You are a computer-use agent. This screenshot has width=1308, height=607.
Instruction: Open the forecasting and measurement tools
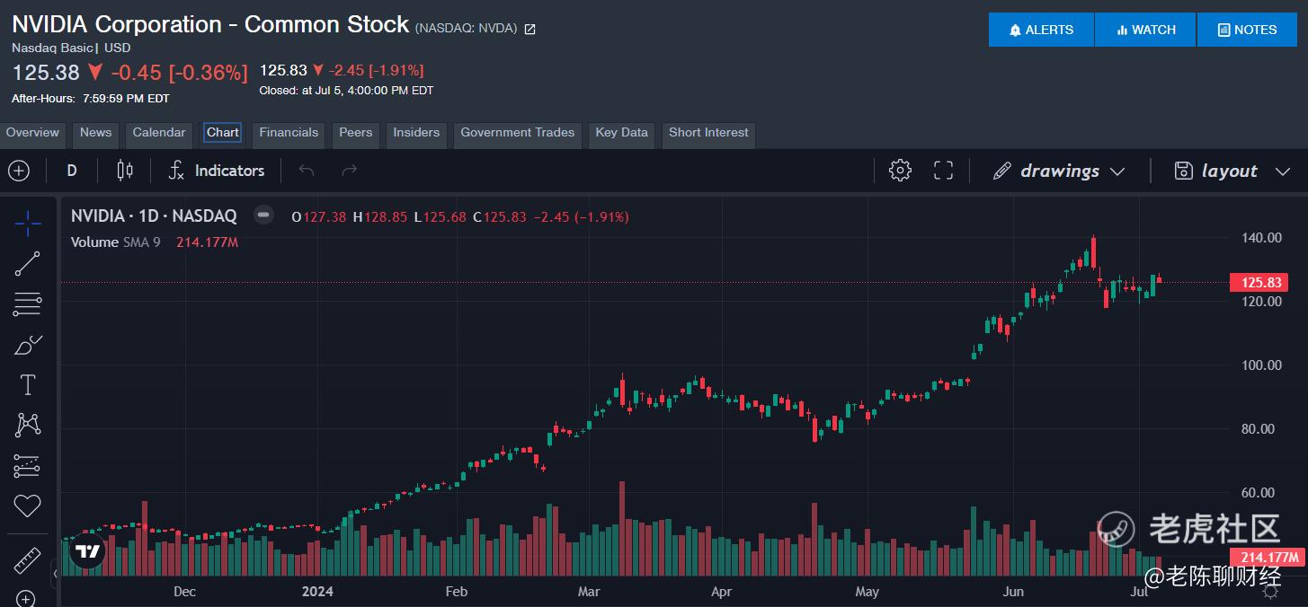[x=27, y=466]
